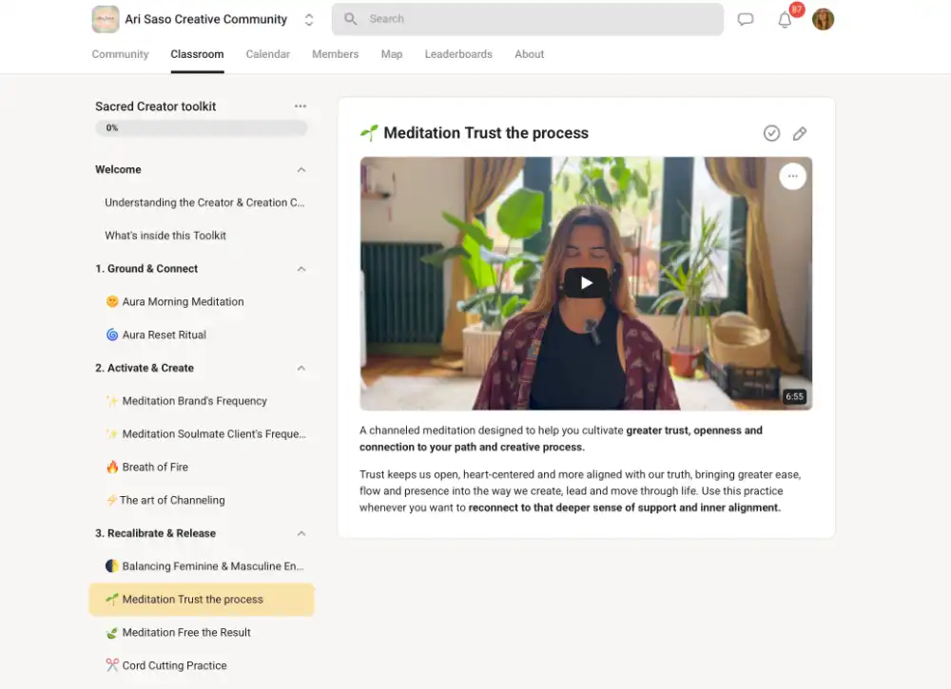Click the sparkle icon beside Brand's Frequency
The height and width of the screenshot is (689, 951).
coord(112,400)
